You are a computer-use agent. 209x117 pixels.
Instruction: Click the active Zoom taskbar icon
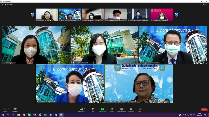[61, 115]
